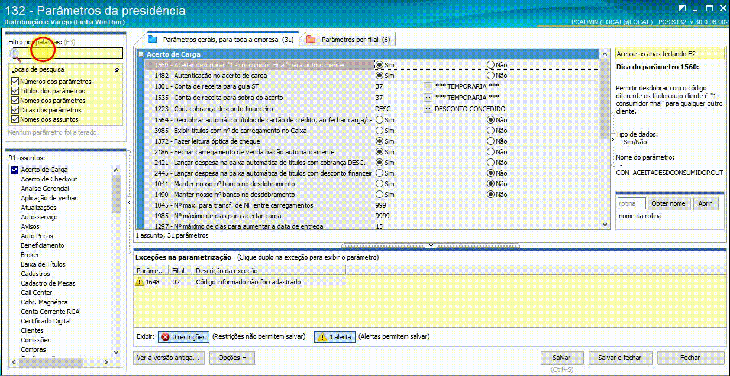Screen dimensions: 730x376
Task: Select Baixa de Títulos subject
Action: coord(43,264)
